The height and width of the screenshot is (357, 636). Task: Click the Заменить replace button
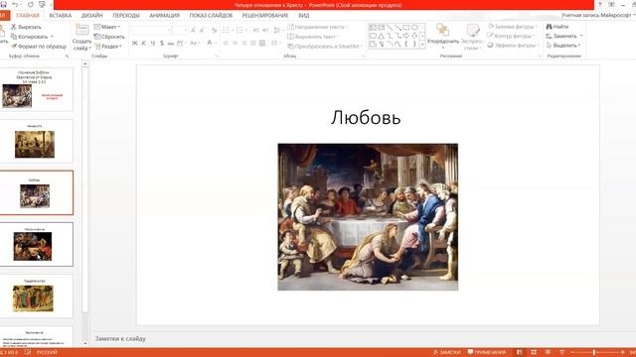564,36
